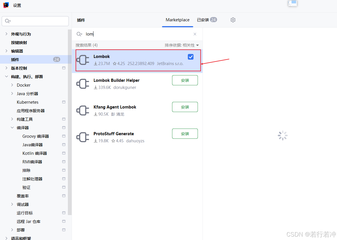This screenshot has width=337, height=240.
Task: Expand the 语言和框架 node
Action: pos(7,238)
